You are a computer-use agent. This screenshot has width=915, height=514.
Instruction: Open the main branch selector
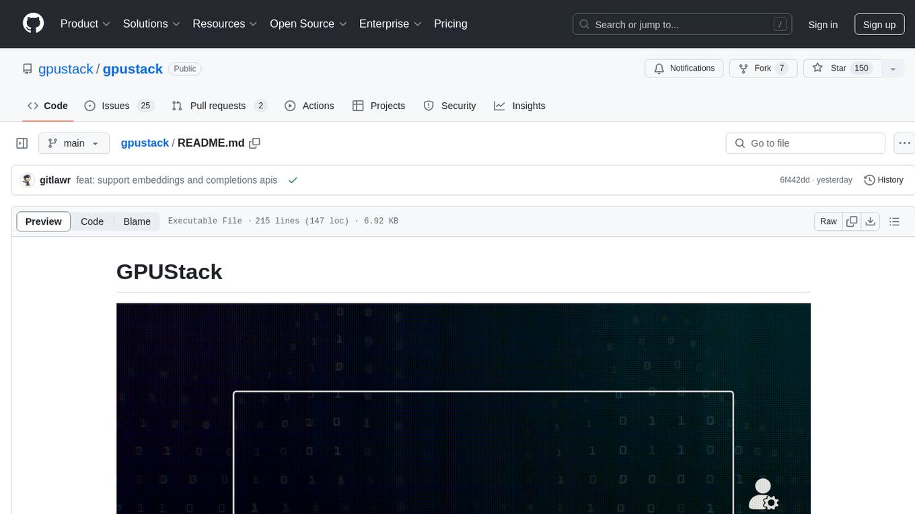point(73,143)
